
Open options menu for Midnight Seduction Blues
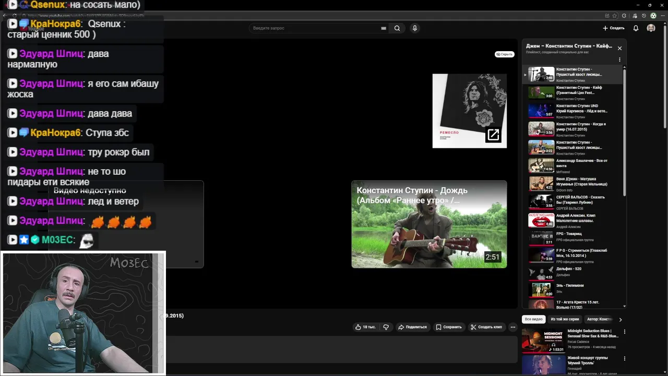point(624,332)
